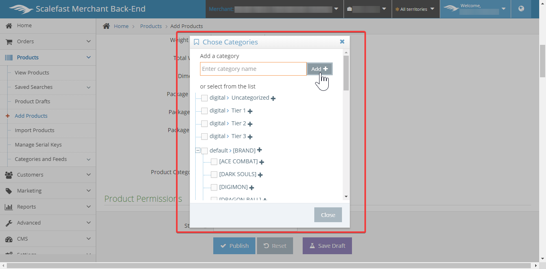
Task: Click the plus icon next to digital Uncategorized
Action: 273,98
